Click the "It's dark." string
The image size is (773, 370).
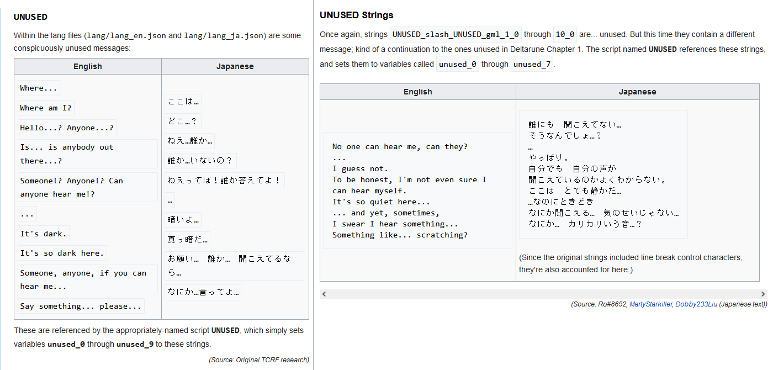point(44,234)
